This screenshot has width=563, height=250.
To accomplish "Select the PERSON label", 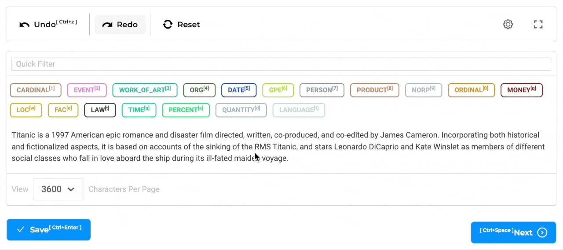I will [x=322, y=90].
